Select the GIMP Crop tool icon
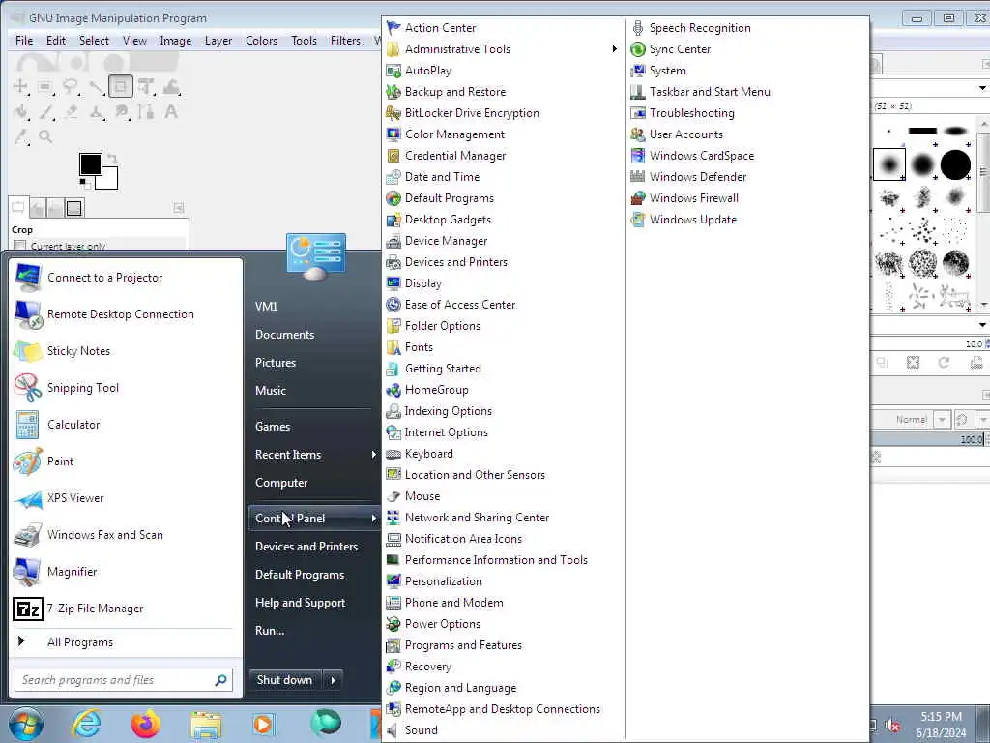Viewport: 990px width, 743px height. coord(121,86)
